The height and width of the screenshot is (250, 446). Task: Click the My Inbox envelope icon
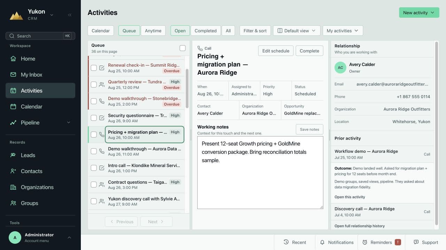13,75
